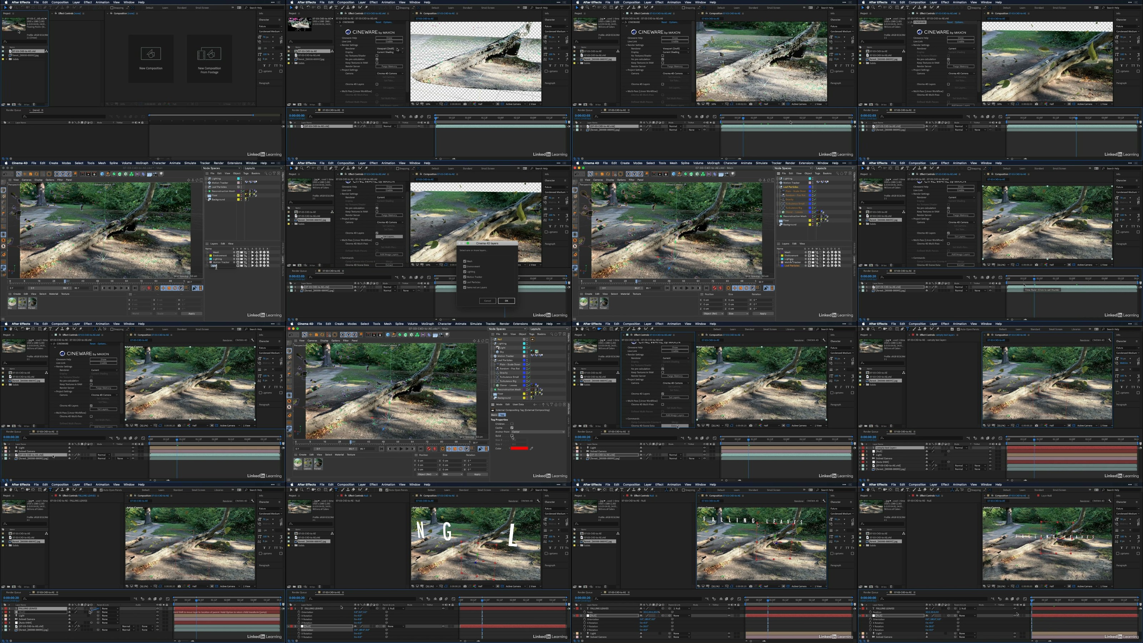Open Node Spaces dropdown in External Compositing Tag frame

tap(507, 329)
